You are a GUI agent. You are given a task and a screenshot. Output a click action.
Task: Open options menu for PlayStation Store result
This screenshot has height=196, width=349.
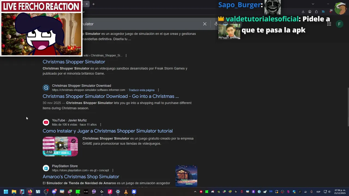tap(113, 170)
